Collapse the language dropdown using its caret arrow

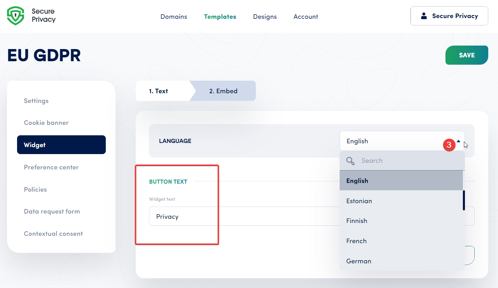459,141
